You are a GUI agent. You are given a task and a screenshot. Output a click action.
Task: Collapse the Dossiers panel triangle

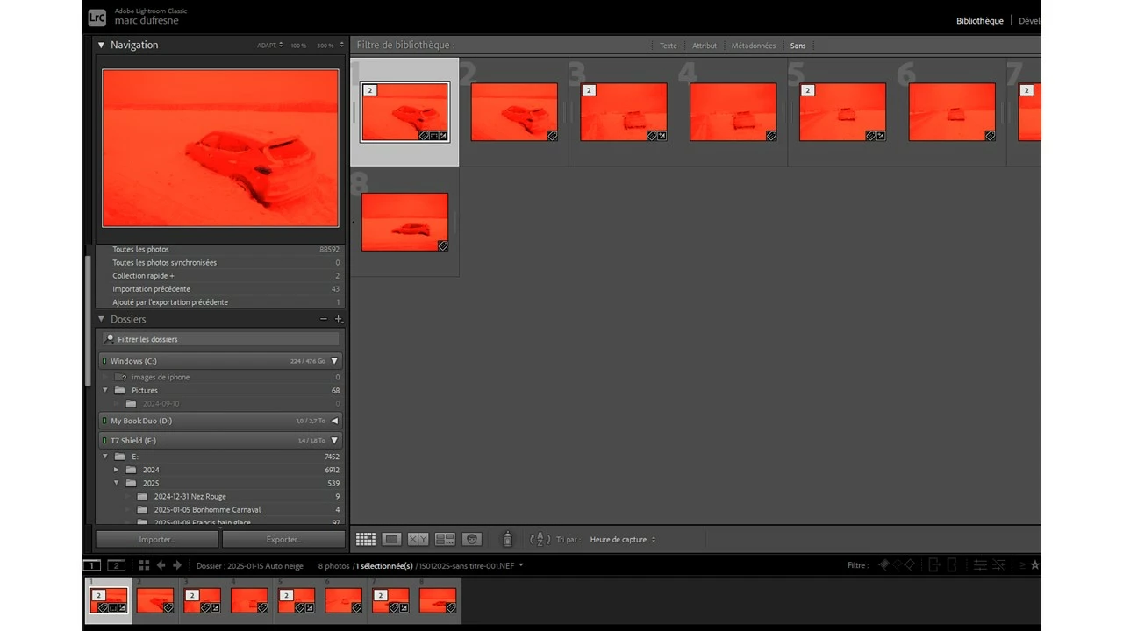pyautogui.click(x=101, y=319)
